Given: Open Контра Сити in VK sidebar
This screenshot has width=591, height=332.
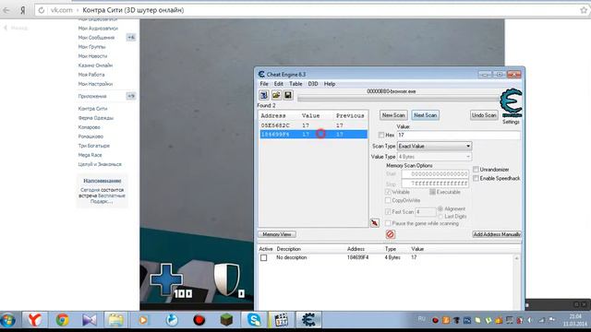Looking at the screenshot, I should 92,109.
